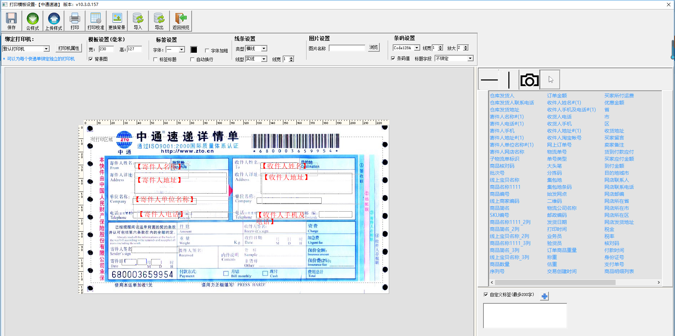Select 【寄件人单位名称】 label on template
Viewport: 675px width, 336px height.
click(x=165, y=200)
